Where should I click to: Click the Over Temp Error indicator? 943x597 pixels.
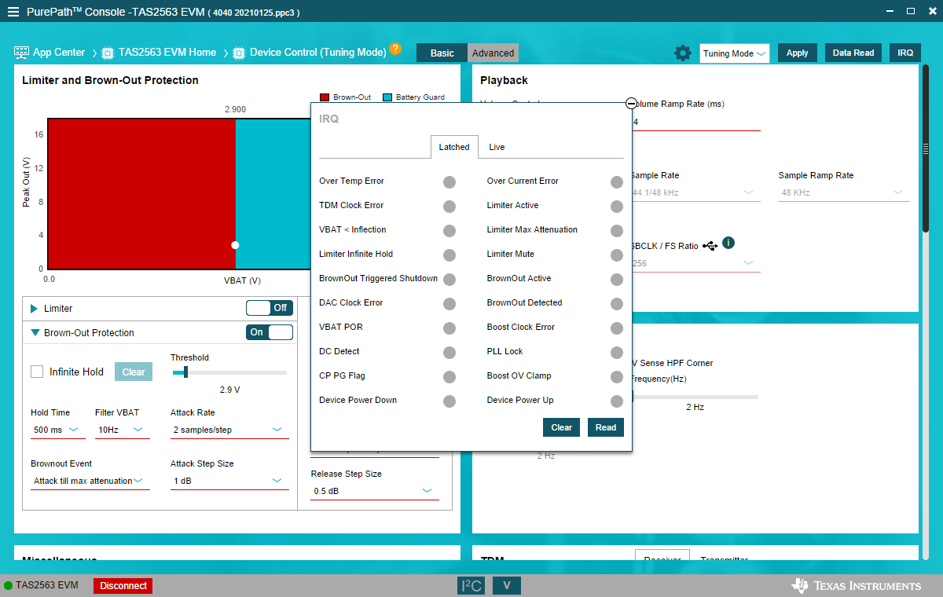(x=449, y=182)
